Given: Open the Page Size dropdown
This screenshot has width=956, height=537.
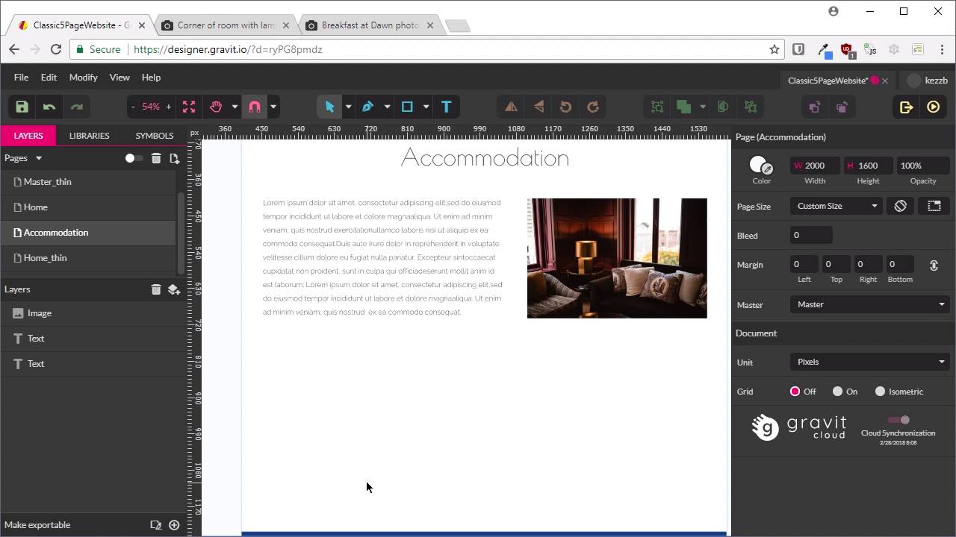Looking at the screenshot, I should (836, 206).
